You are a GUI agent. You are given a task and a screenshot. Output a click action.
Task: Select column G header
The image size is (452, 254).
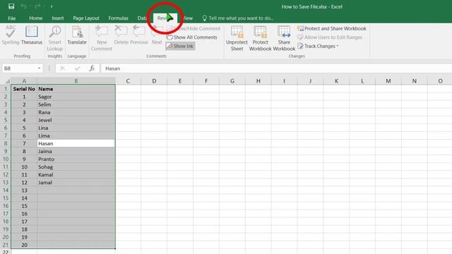click(232, 81)
